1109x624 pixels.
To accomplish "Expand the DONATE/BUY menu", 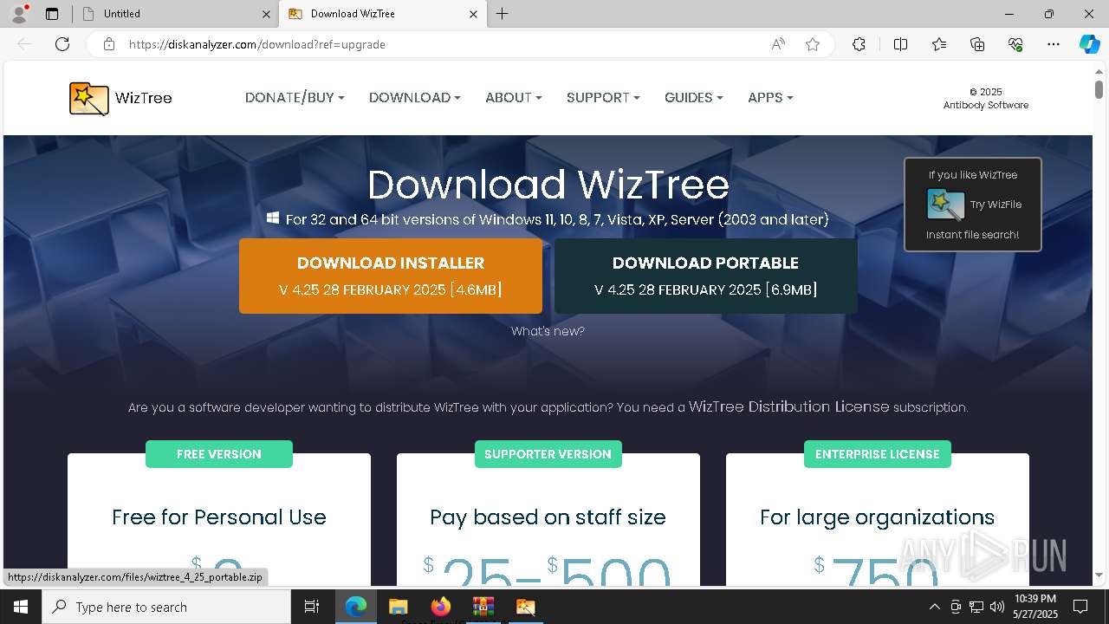I will pyautogui.click(x=295, y=98).
